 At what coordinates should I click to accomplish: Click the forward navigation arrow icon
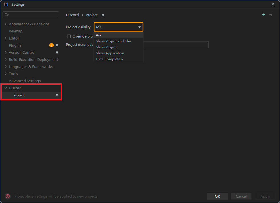point(271,14)
